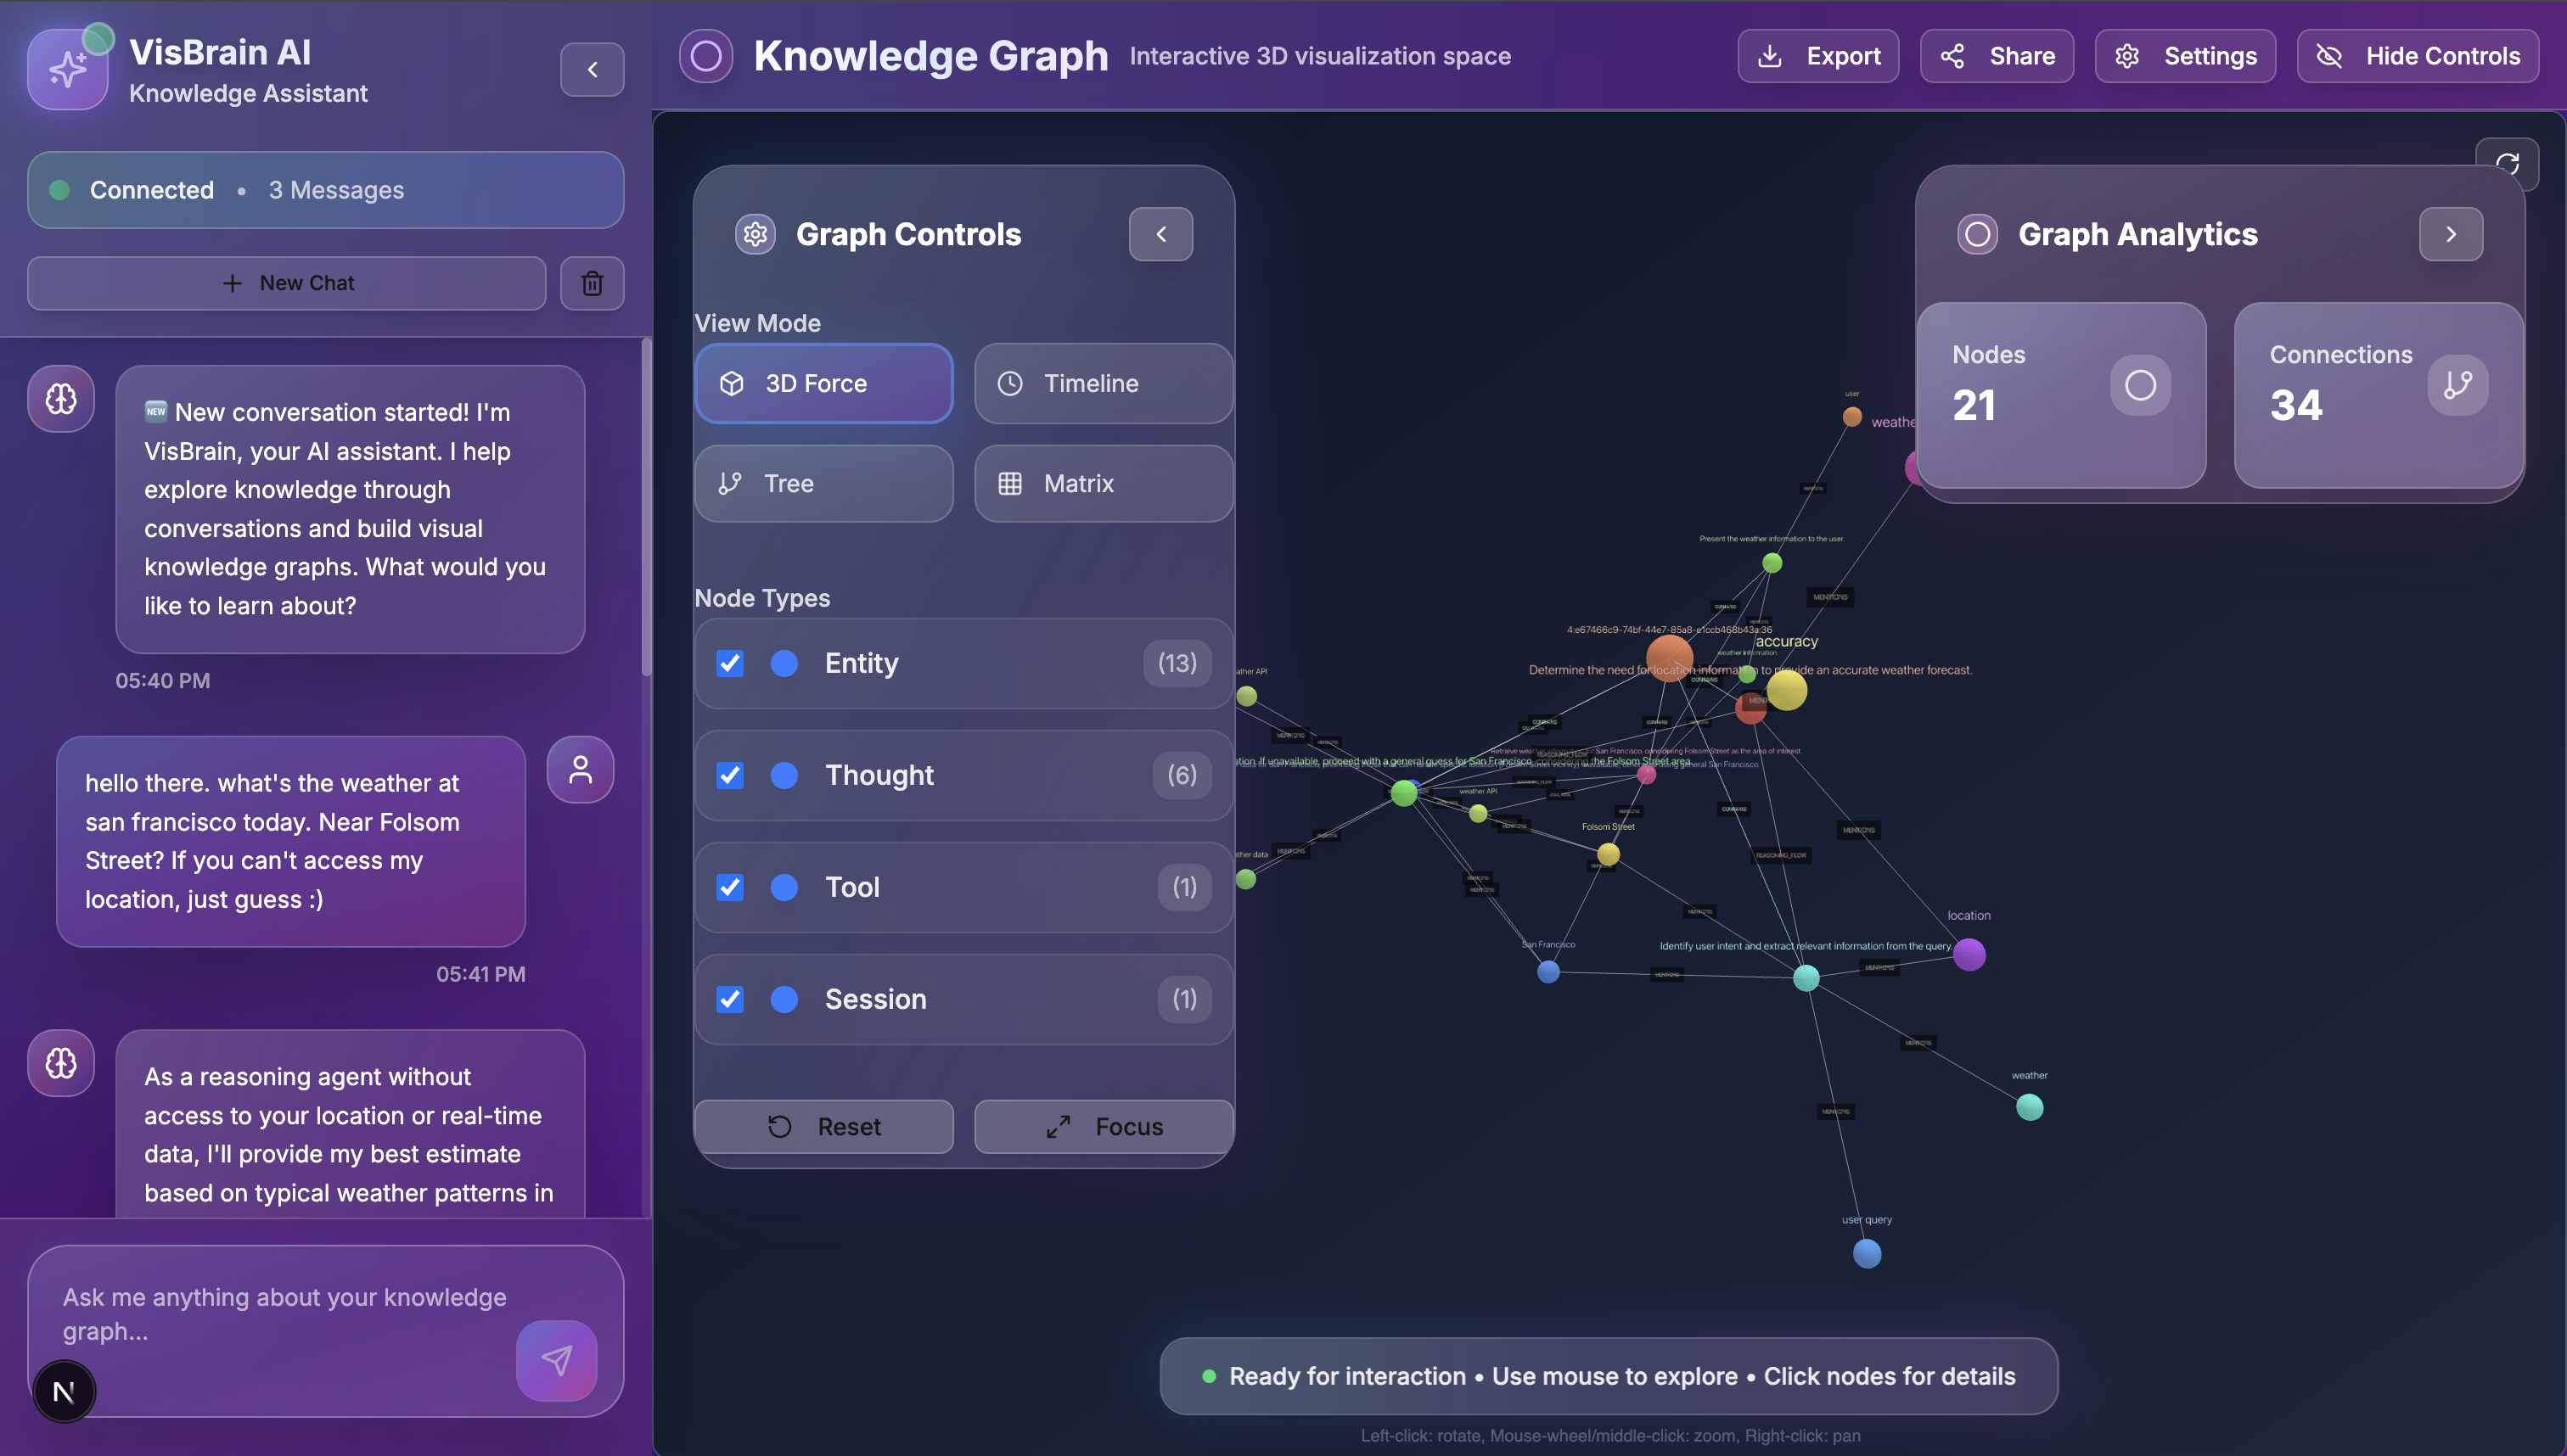Collapse the chat sidebar with the chevron
This screenshot has width=2567, height=1456.
(593, 69)
